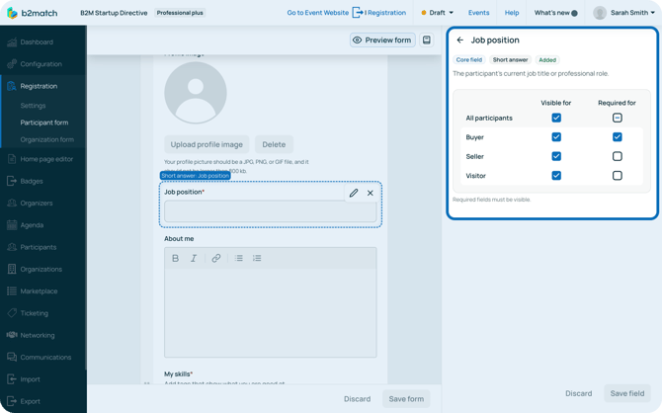The image size is (662, 413).
Task: Click Discard under the form
Action: coord(357,398)
